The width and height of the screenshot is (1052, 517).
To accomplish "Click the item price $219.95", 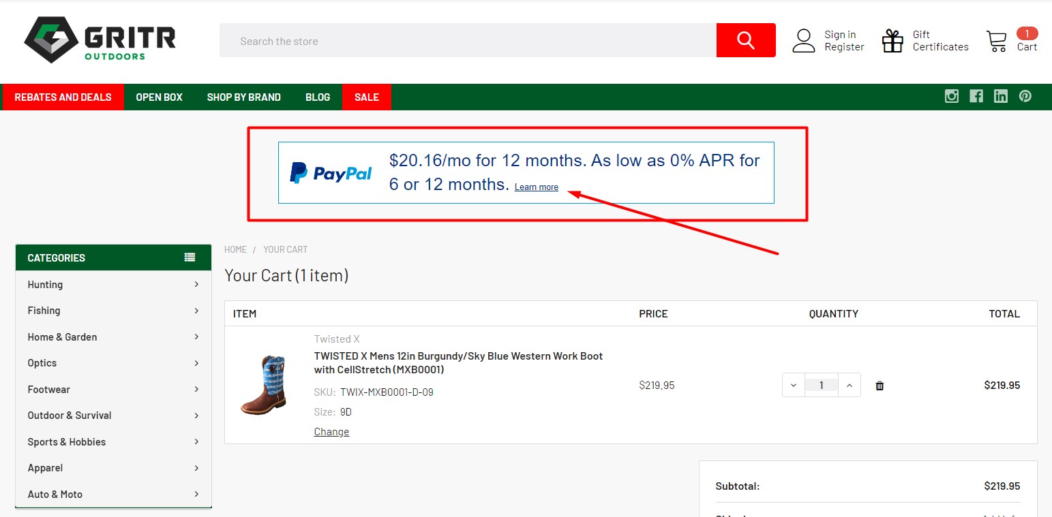I will click(x=657, y=386).
